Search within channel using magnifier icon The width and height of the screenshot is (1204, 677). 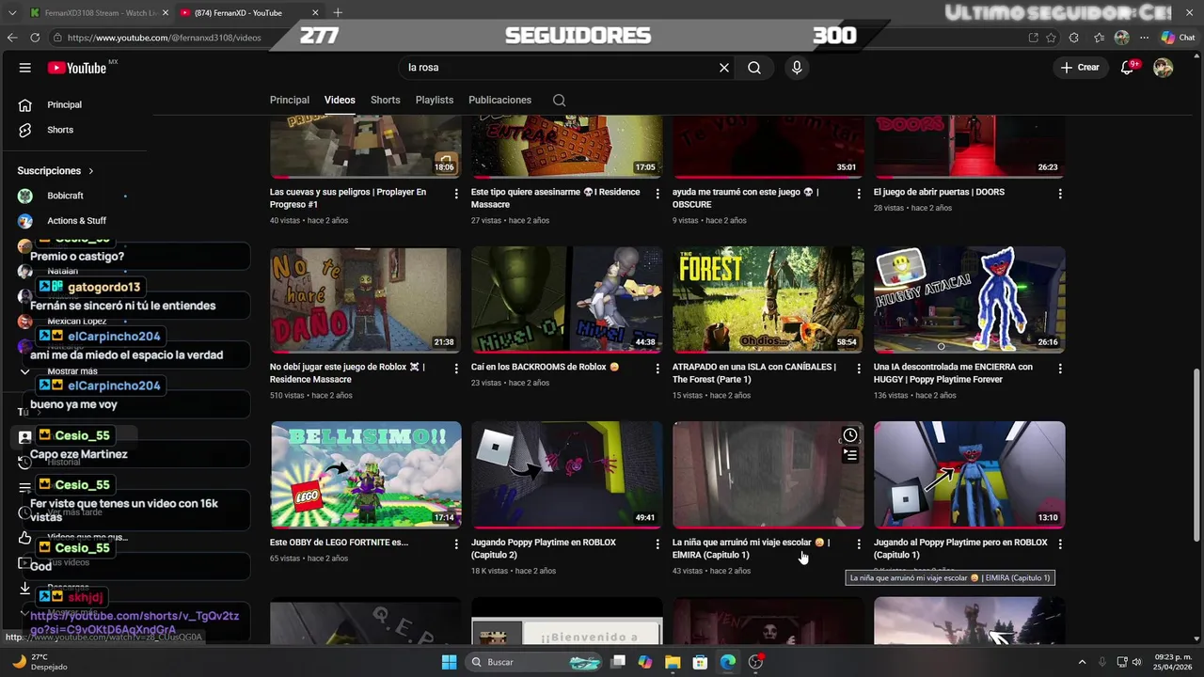559,101
